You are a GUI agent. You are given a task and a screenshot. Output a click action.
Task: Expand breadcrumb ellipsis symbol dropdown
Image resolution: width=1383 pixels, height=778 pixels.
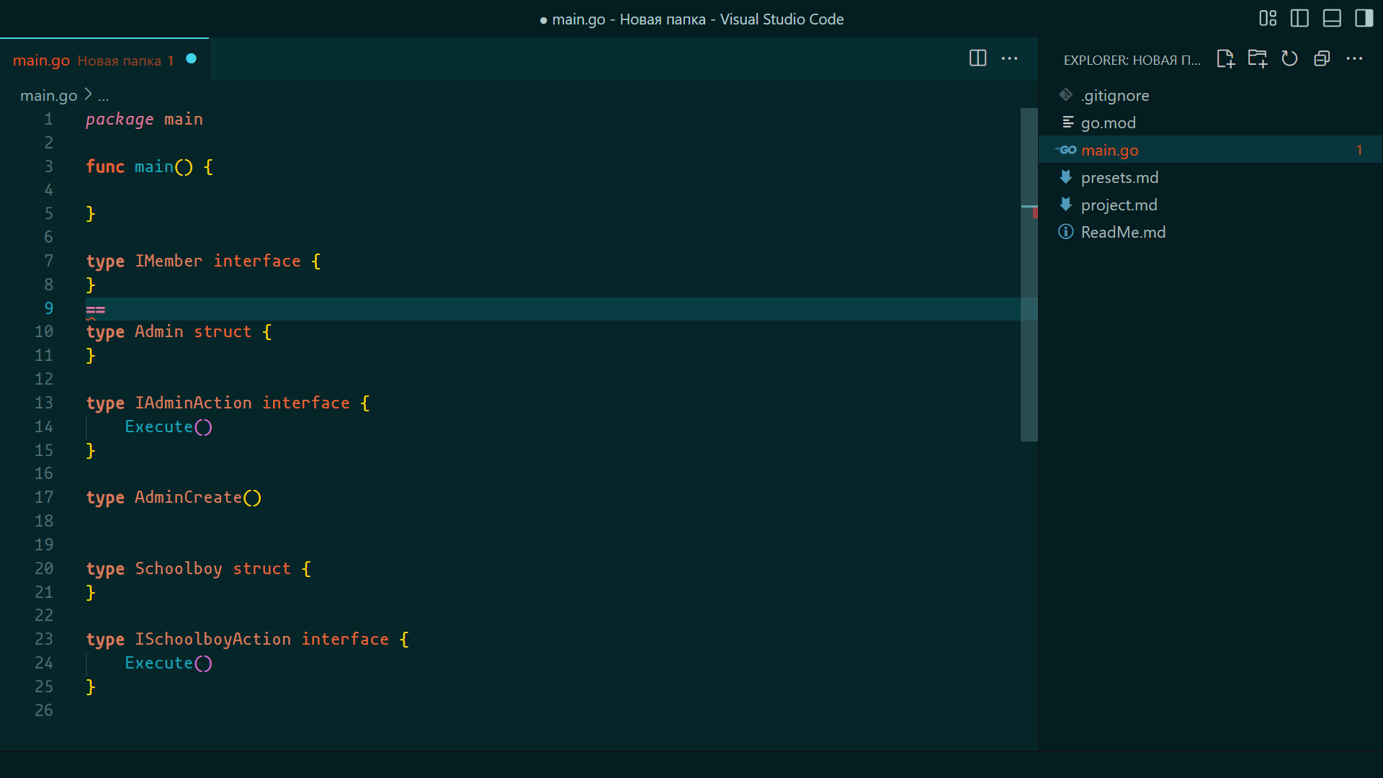[103, 96]
